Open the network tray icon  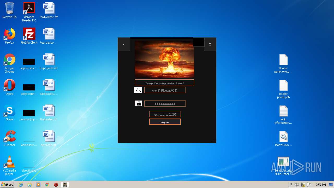point(303,185)
